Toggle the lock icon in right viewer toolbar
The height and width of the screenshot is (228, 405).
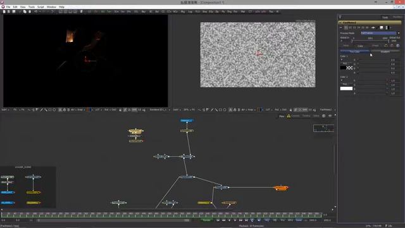[x=291, y=110]
